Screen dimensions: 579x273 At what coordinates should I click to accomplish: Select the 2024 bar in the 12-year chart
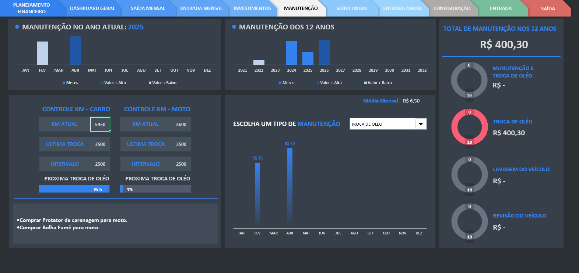(x=292, y=53)
